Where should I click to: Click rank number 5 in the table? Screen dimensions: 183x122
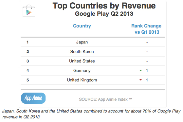pyautogui.click(x=27, y=80)
